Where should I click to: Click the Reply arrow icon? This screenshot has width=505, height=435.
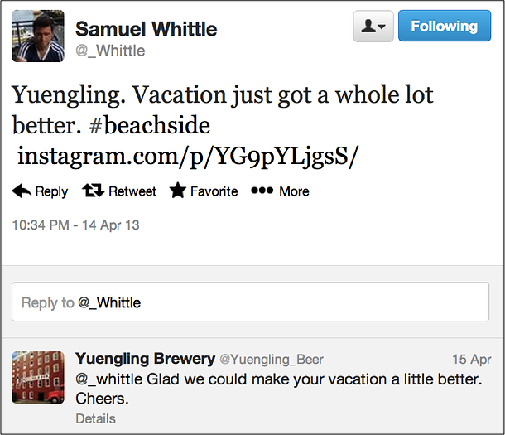(x=22, y=191)
